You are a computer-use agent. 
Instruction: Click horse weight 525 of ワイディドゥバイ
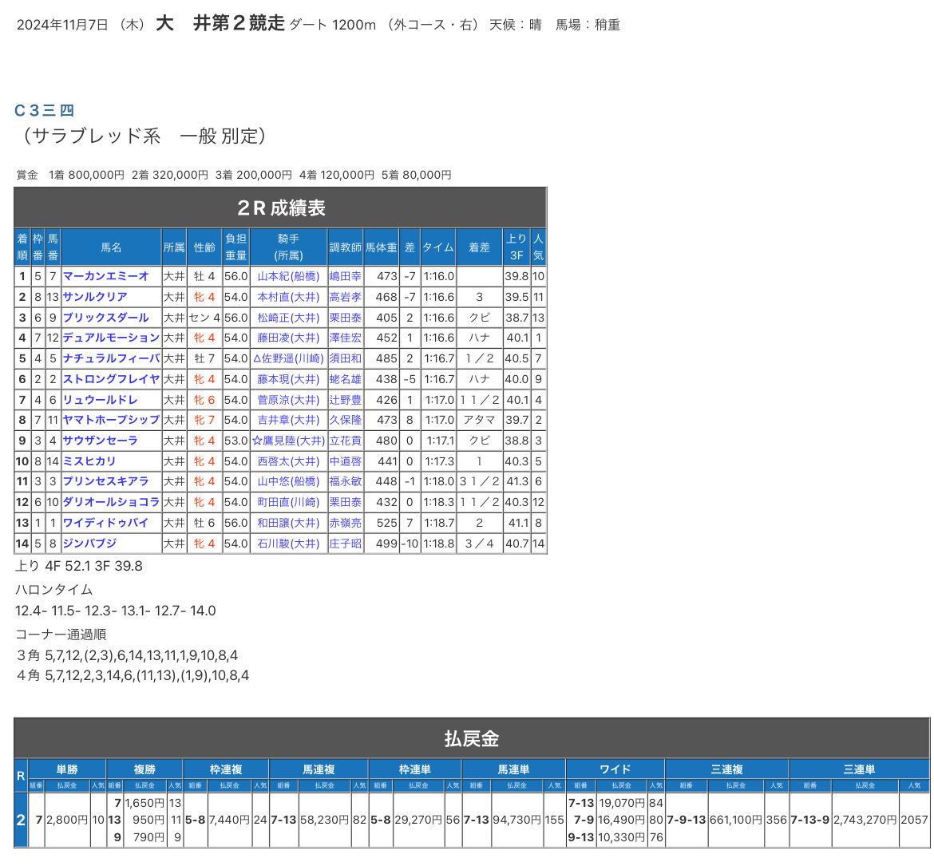[386, 523]
